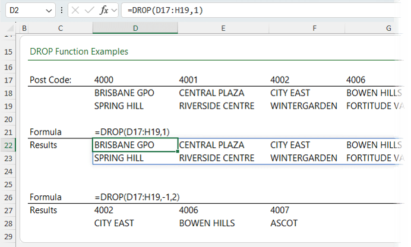This screenshot has width=411, height=247.
Task: Select row 29 header
Action: tap(8, 236)
